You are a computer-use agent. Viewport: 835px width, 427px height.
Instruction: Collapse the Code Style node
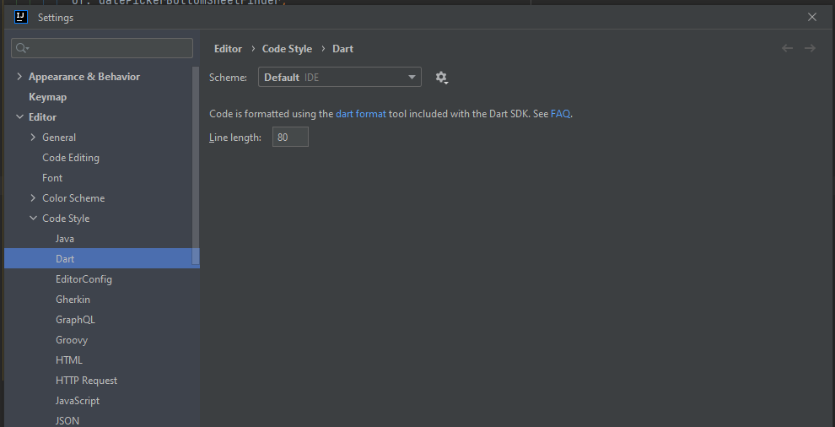[33, 219]
